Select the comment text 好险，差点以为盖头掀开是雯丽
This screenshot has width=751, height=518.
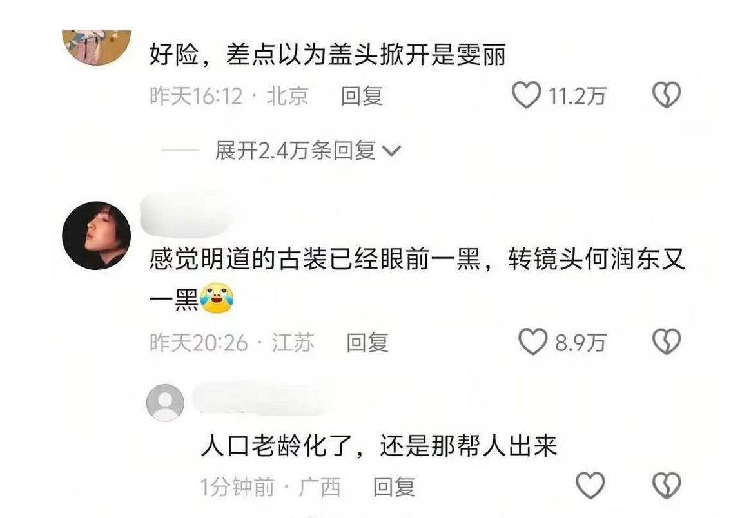328,55
